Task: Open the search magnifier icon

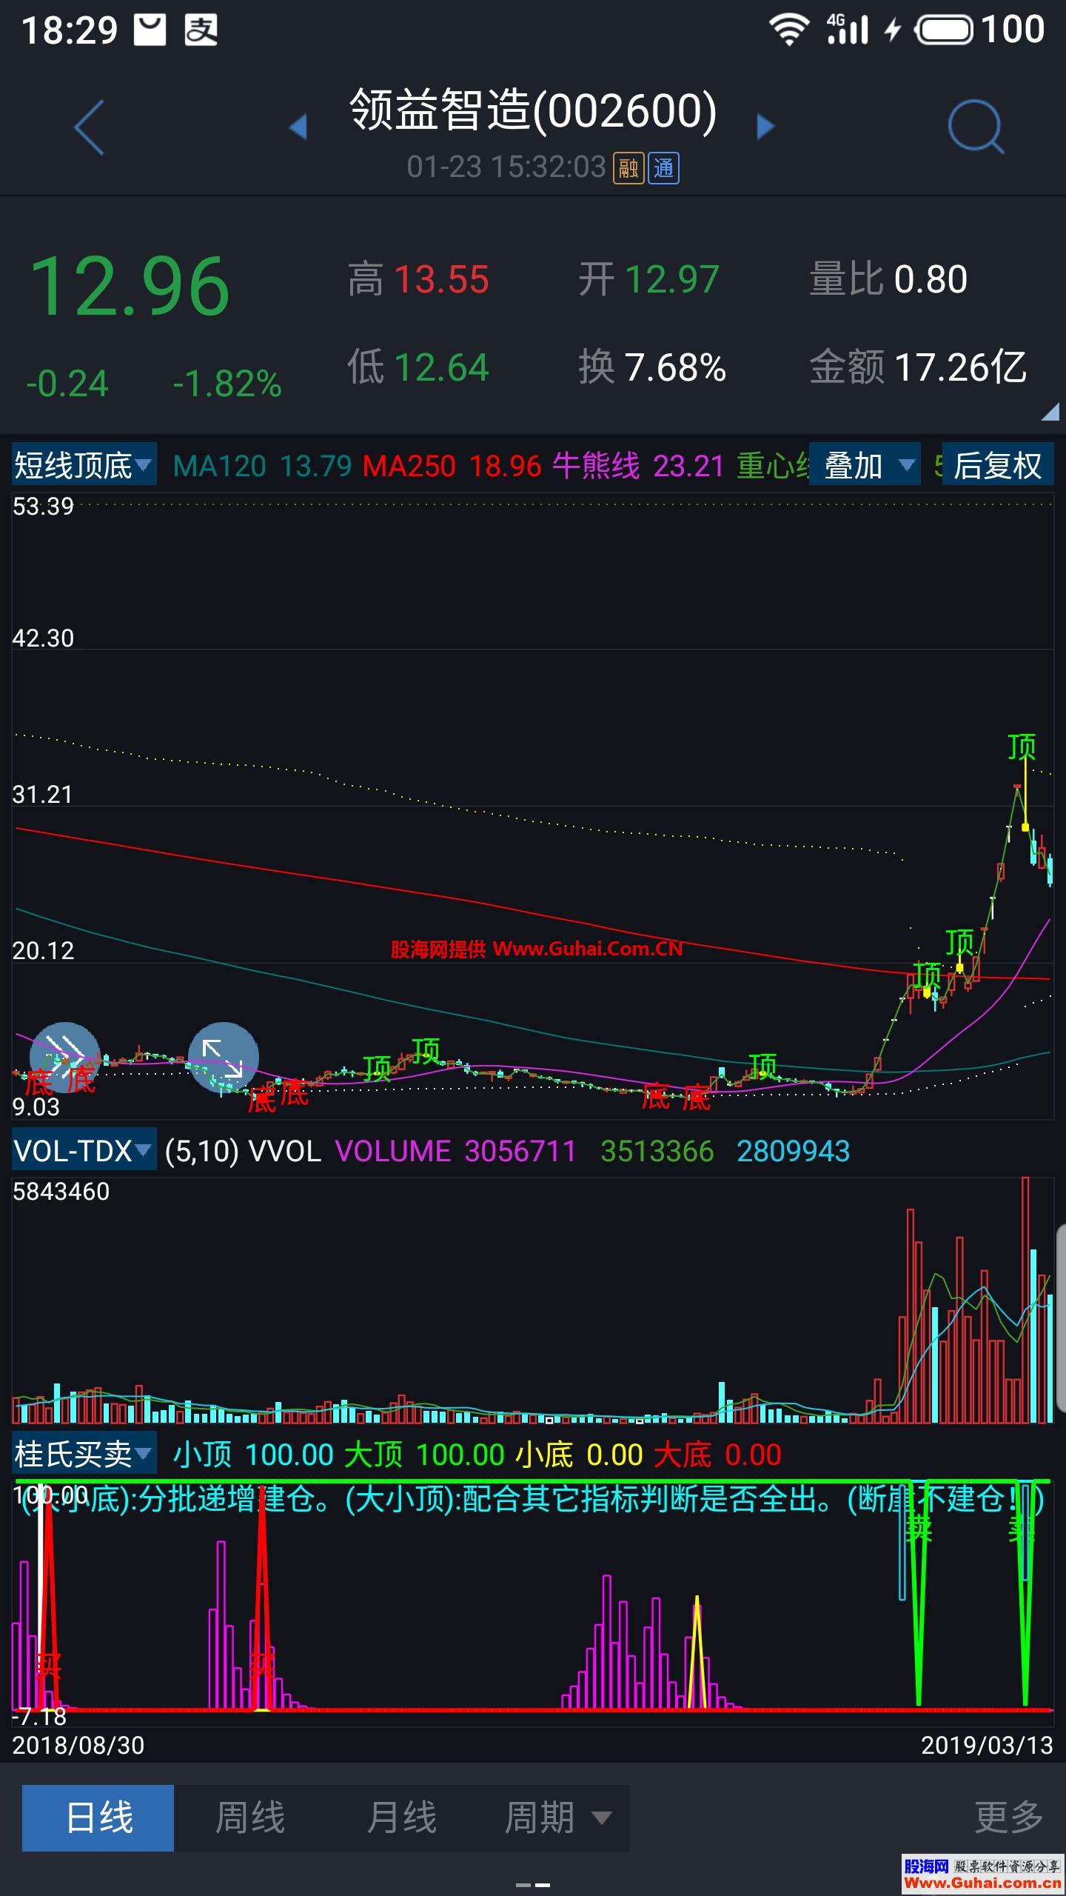Action: click(x=976, y=127)
